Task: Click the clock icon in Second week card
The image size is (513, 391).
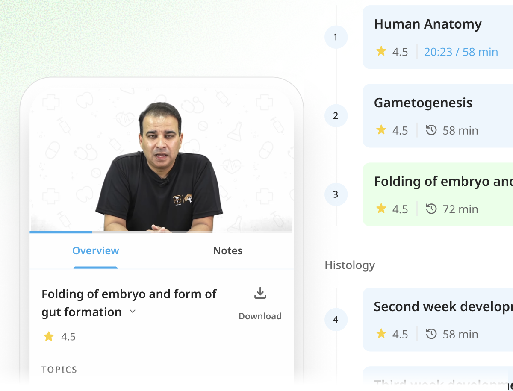Action: click(431, 334)
